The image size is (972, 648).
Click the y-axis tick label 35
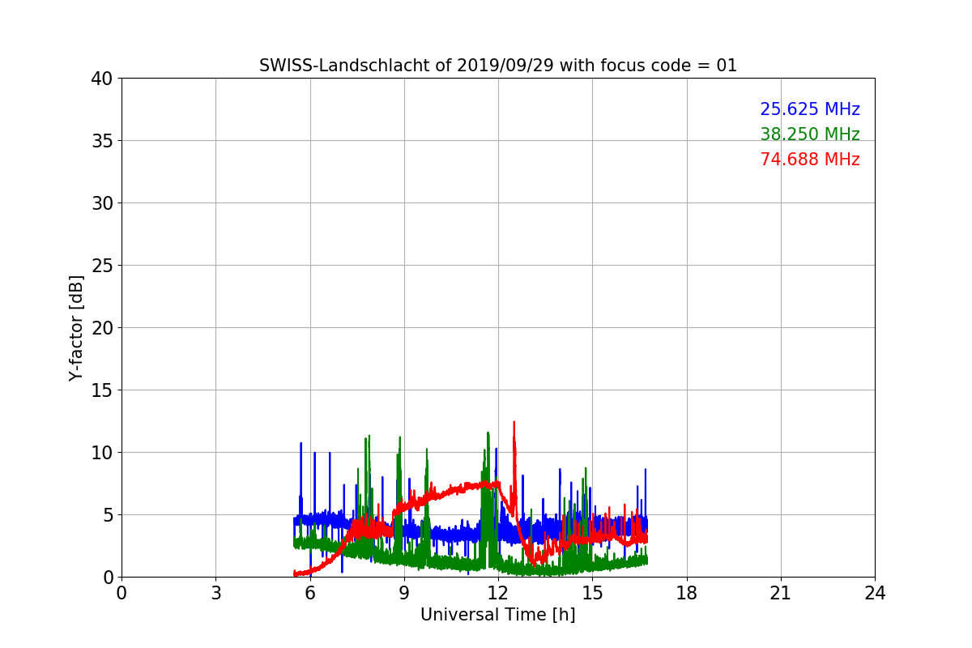pos(102,141)
